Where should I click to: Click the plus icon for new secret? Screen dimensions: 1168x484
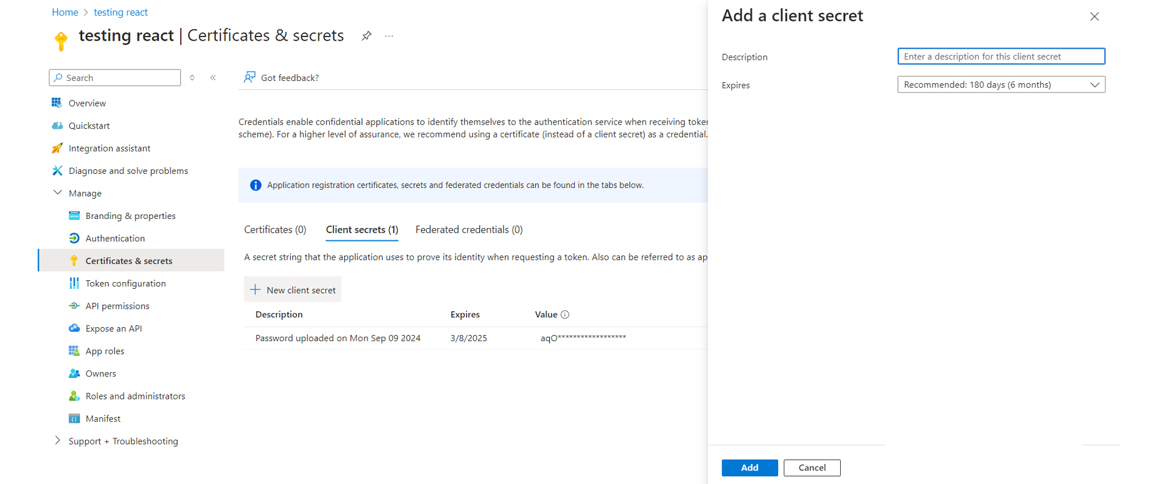tap(255, 289)
